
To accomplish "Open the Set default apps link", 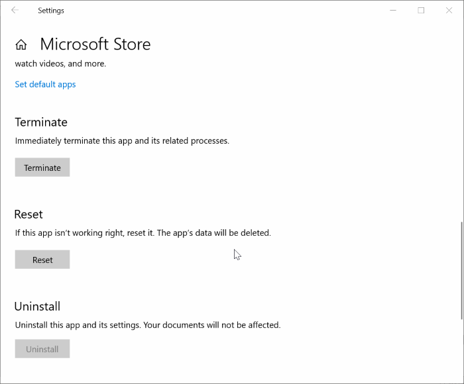I will point(45,85).
